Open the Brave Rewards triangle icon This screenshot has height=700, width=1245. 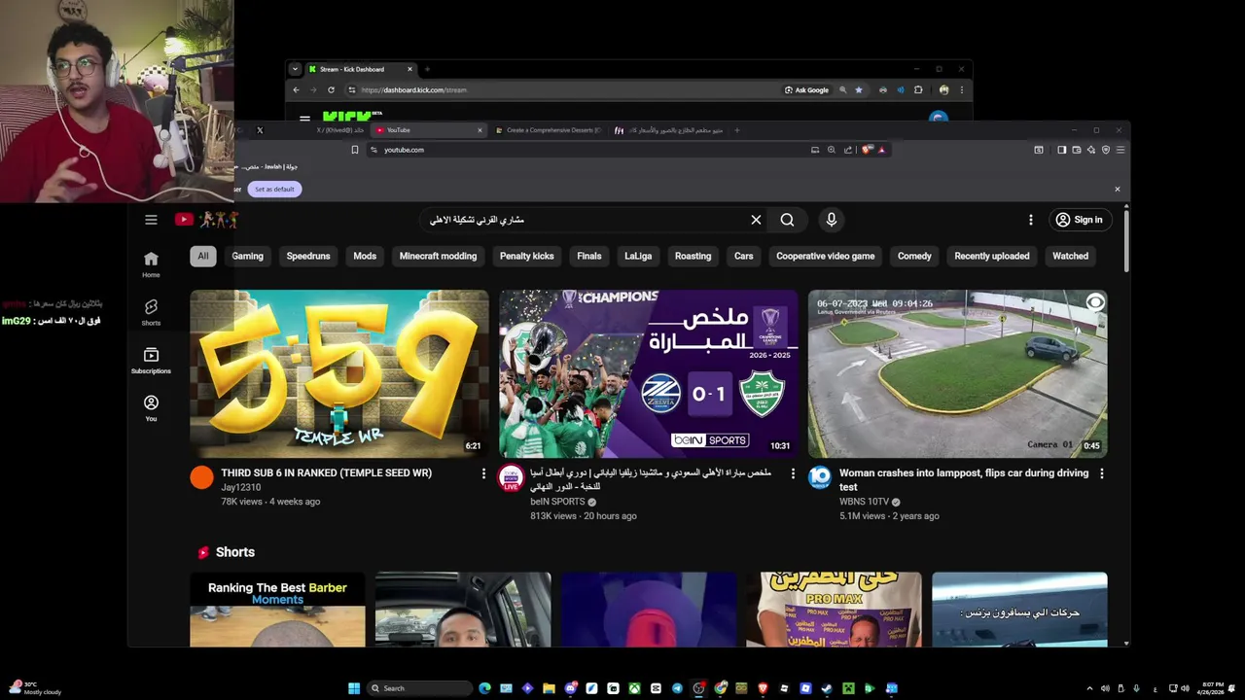pyautogui.click(x=881, y=150)
